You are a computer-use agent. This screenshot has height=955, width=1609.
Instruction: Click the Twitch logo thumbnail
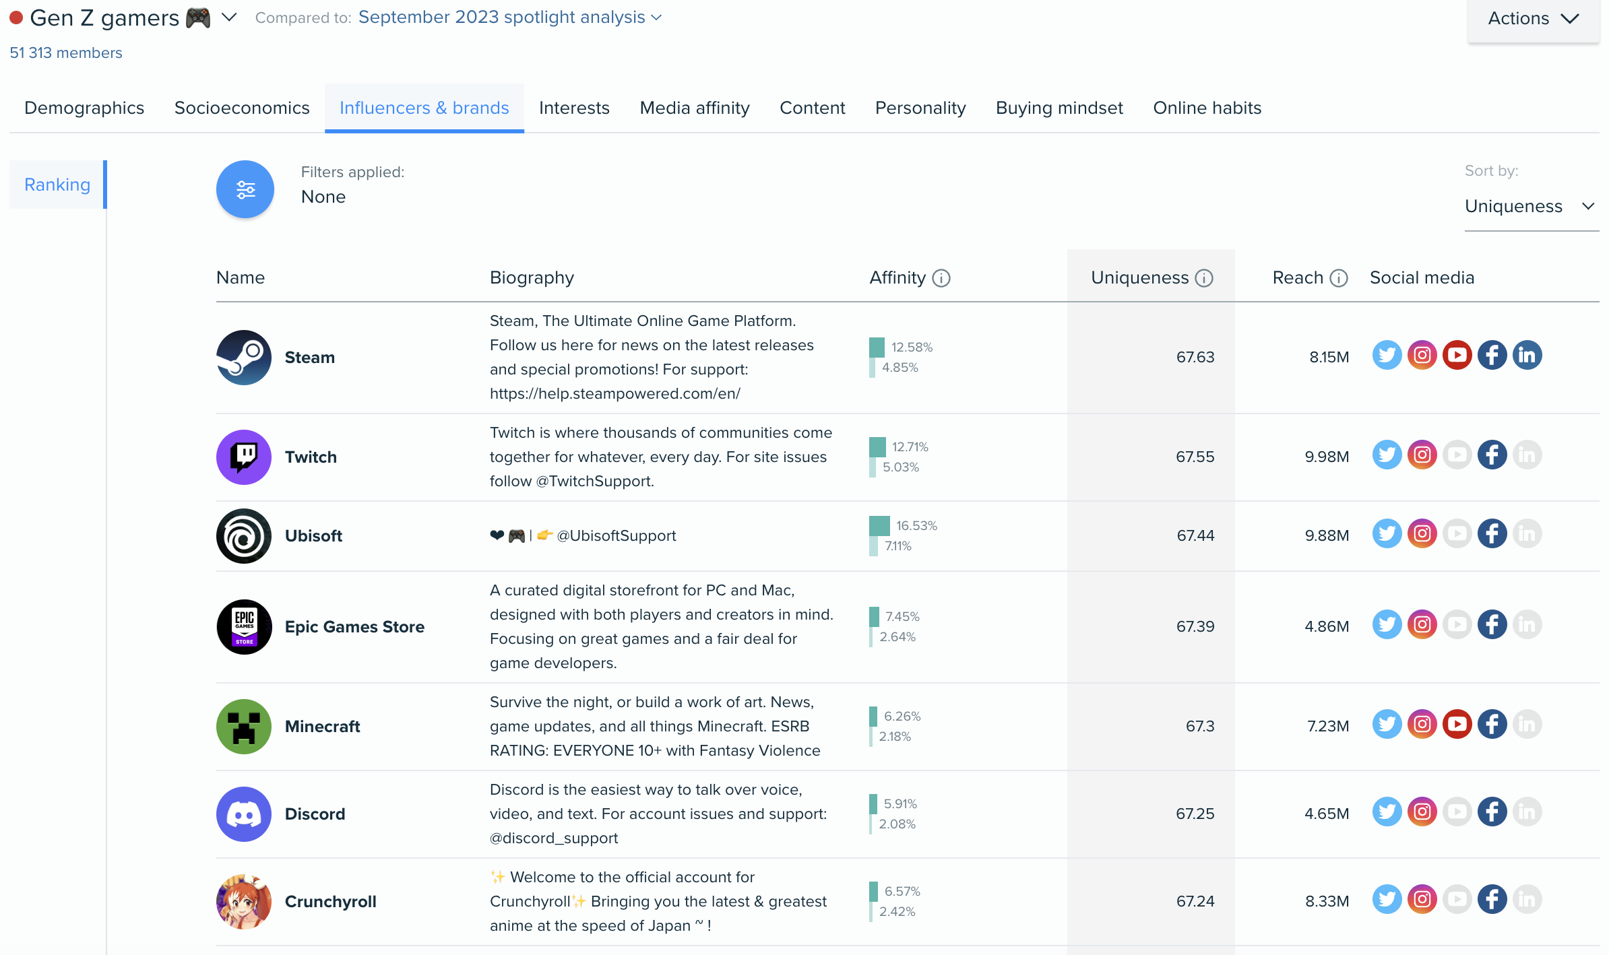click(x=244, y=457)
